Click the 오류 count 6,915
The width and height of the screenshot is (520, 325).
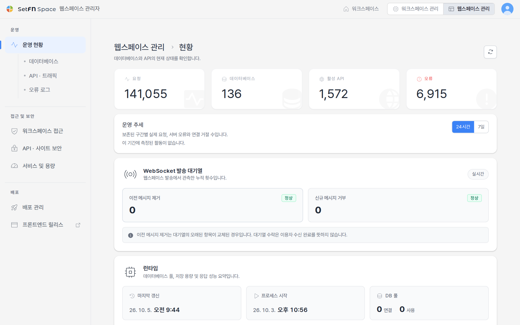[x=431, y=94]
